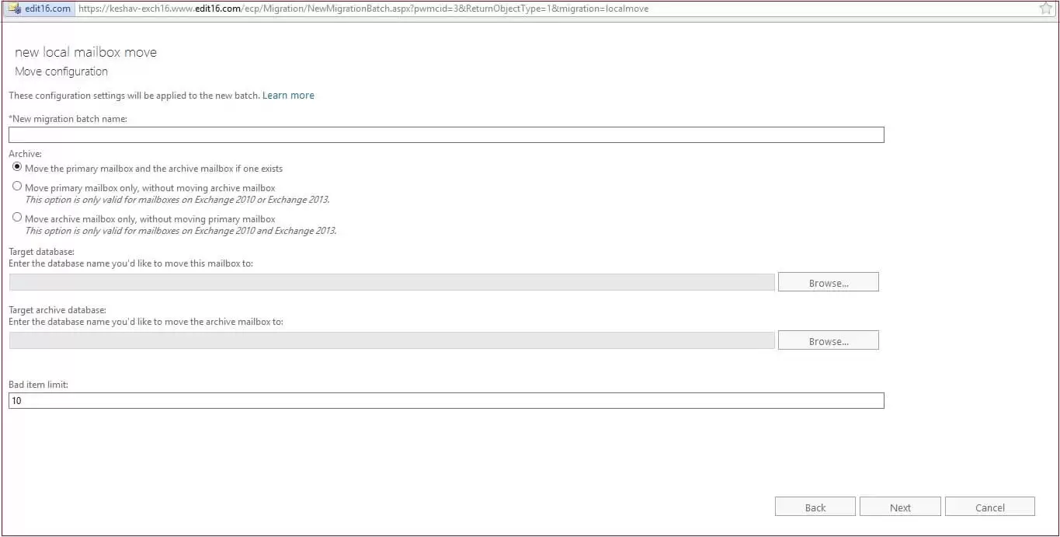Screen dimensions: 1060x537
Task: Click the Target database text field
Action: pos(391,282)
